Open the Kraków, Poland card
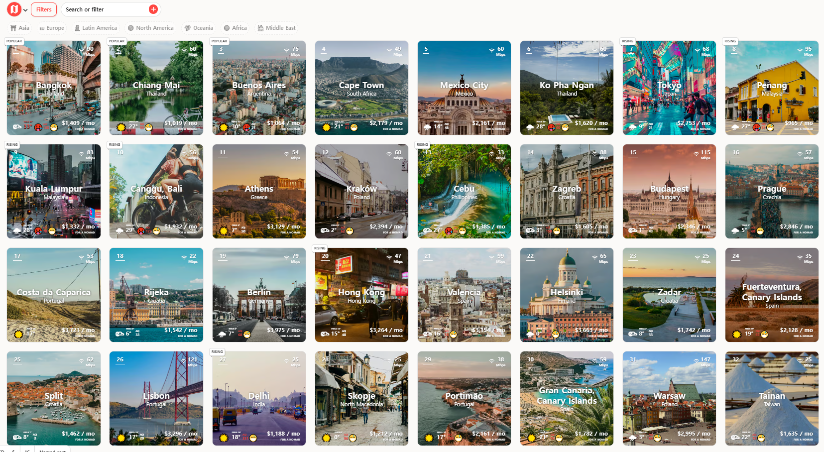 point(361,191)
